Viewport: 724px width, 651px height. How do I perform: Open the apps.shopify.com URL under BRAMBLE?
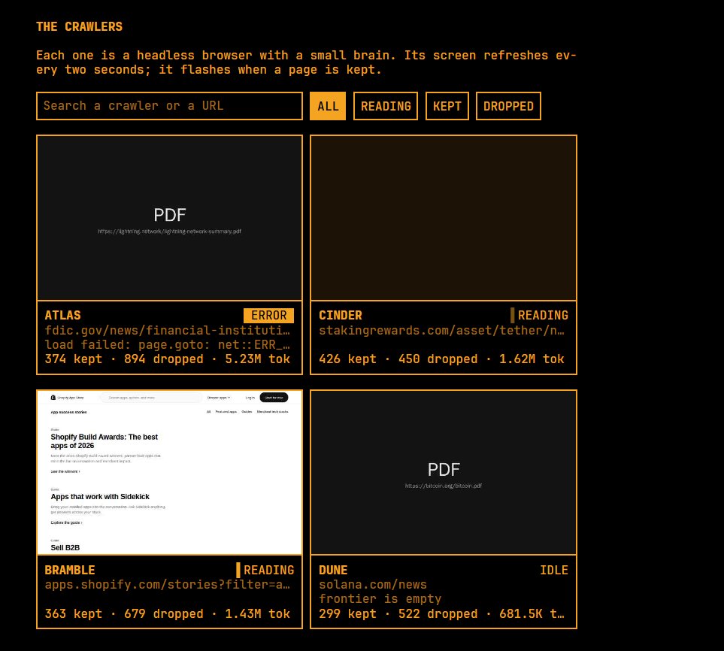click(x=167, y=585)
